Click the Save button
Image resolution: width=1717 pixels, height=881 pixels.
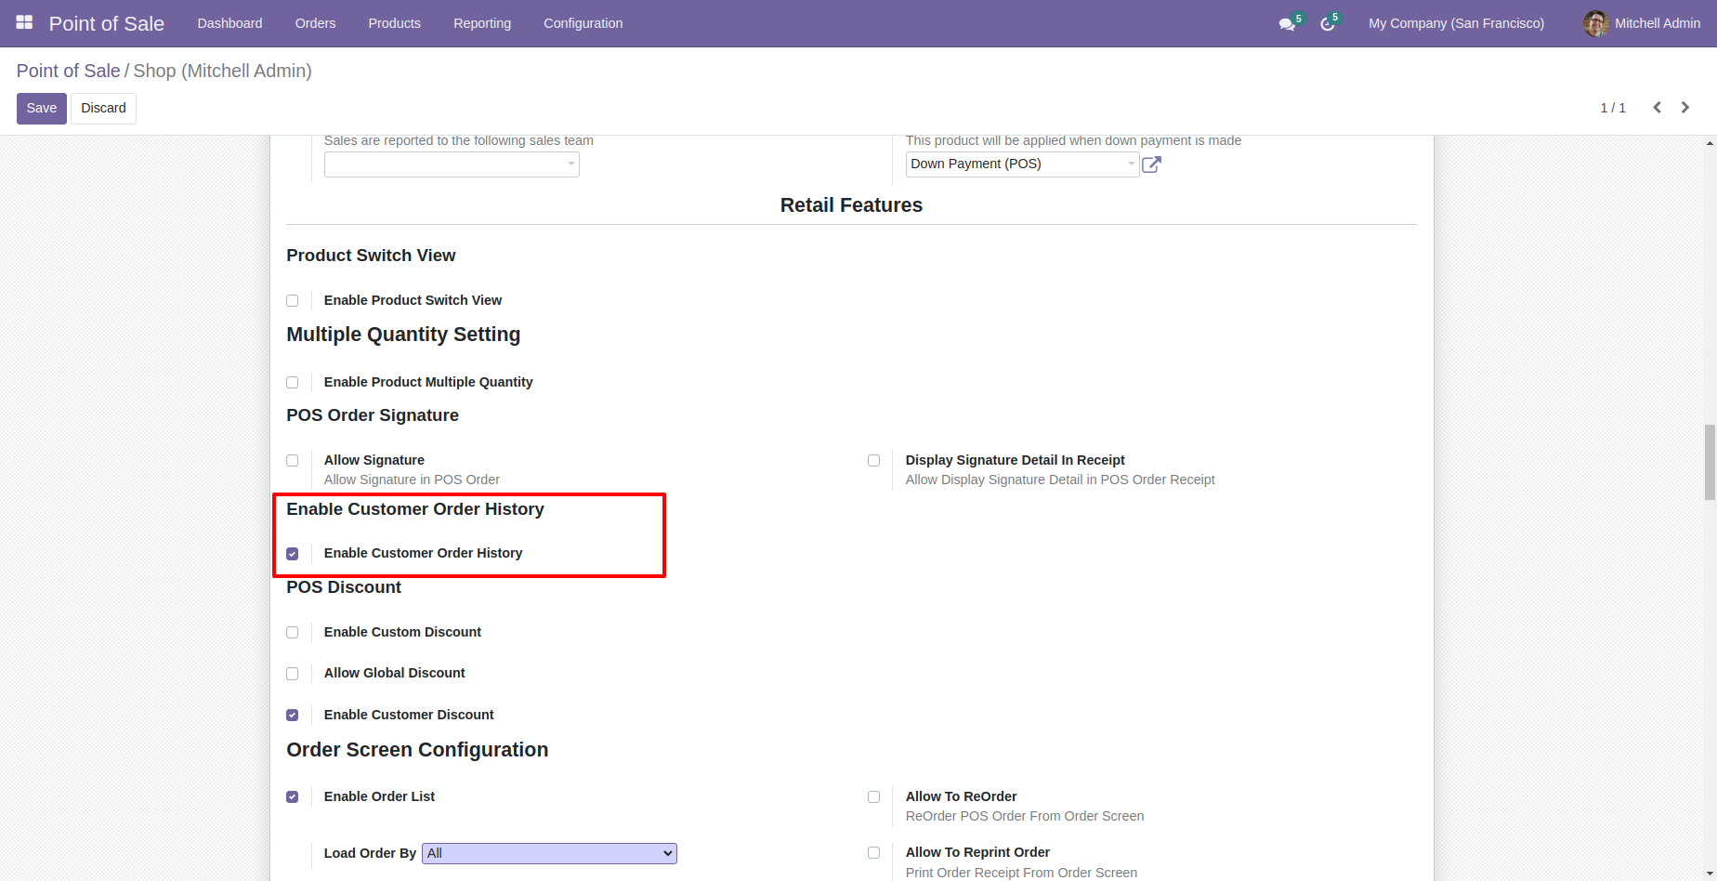[x=42, y=108]
